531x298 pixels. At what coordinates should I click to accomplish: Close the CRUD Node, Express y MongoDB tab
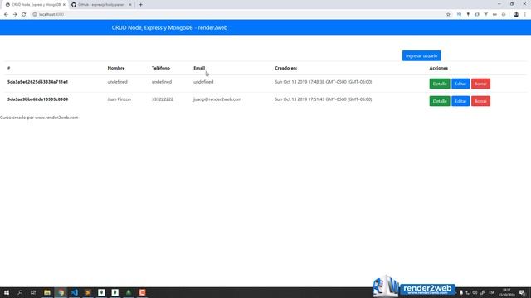pyautogui.click(x=64, y=5)
